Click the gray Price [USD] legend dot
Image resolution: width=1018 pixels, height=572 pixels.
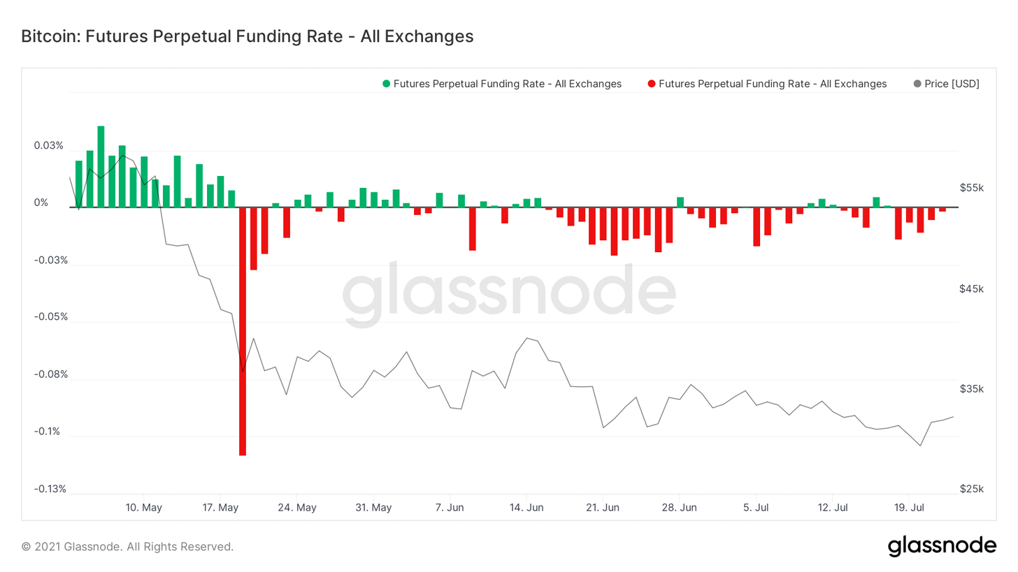click(x=917, y=84)
